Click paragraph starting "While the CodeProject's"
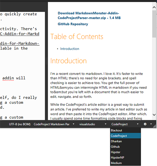 click(99, 112)
